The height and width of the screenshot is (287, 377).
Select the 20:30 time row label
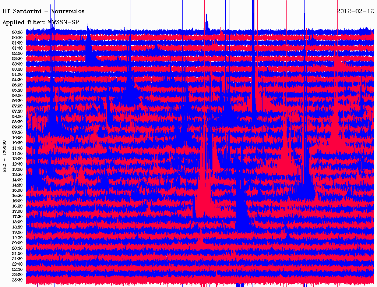tap(17, 248)
